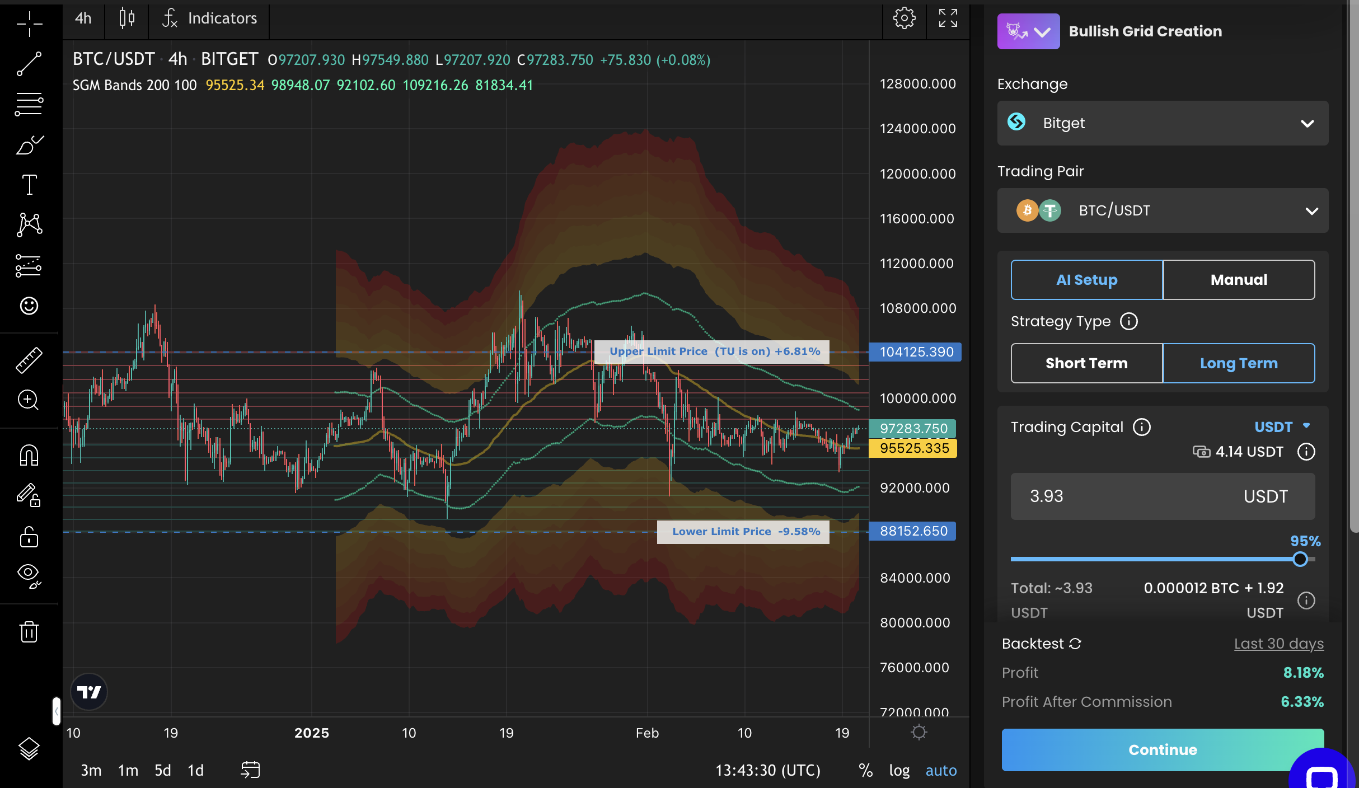
Task: Select Short Term strategy type
Action: [x=1086, y=363]
